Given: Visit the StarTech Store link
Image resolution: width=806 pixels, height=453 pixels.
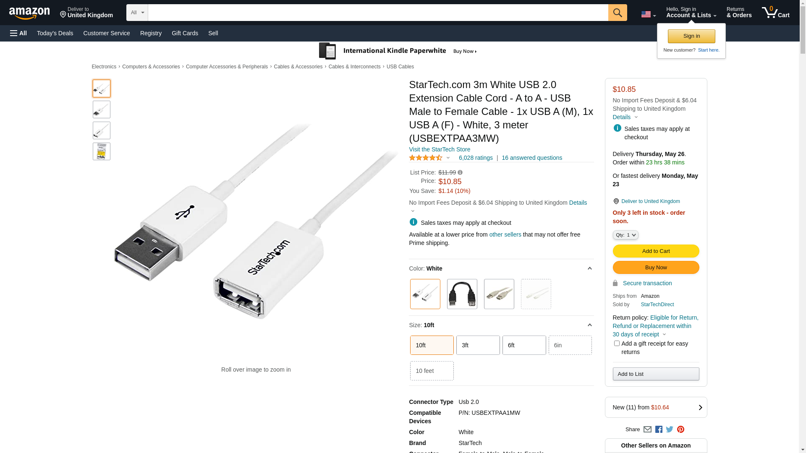Looking at the screenshot, I should tap(440, 149).
